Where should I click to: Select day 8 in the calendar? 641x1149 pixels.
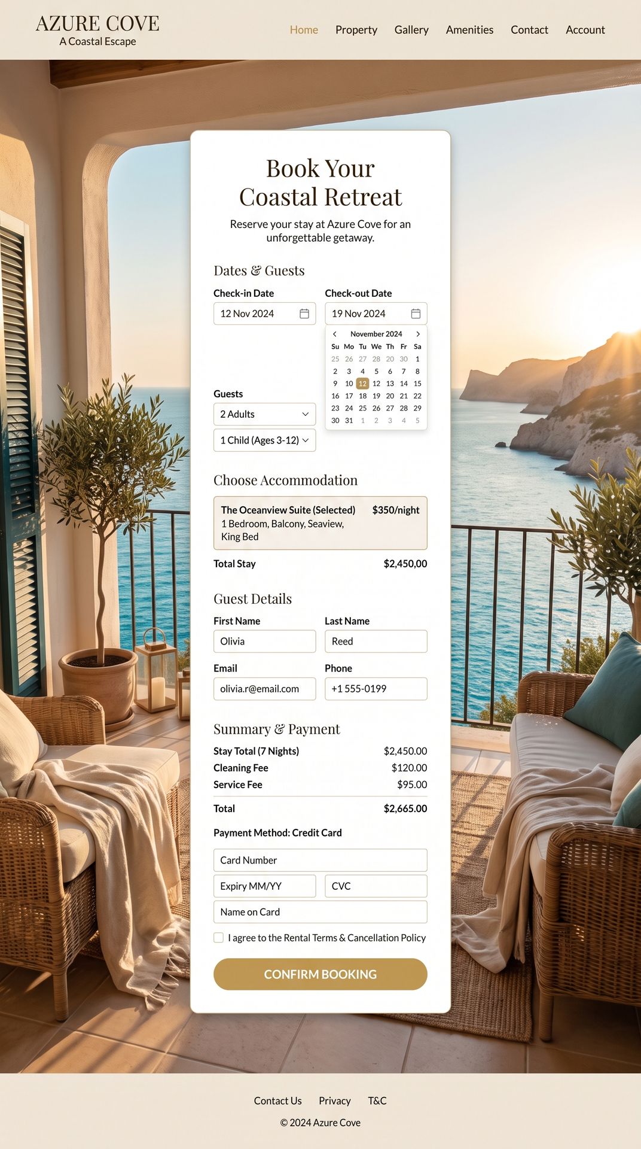[x=417, y=371]
